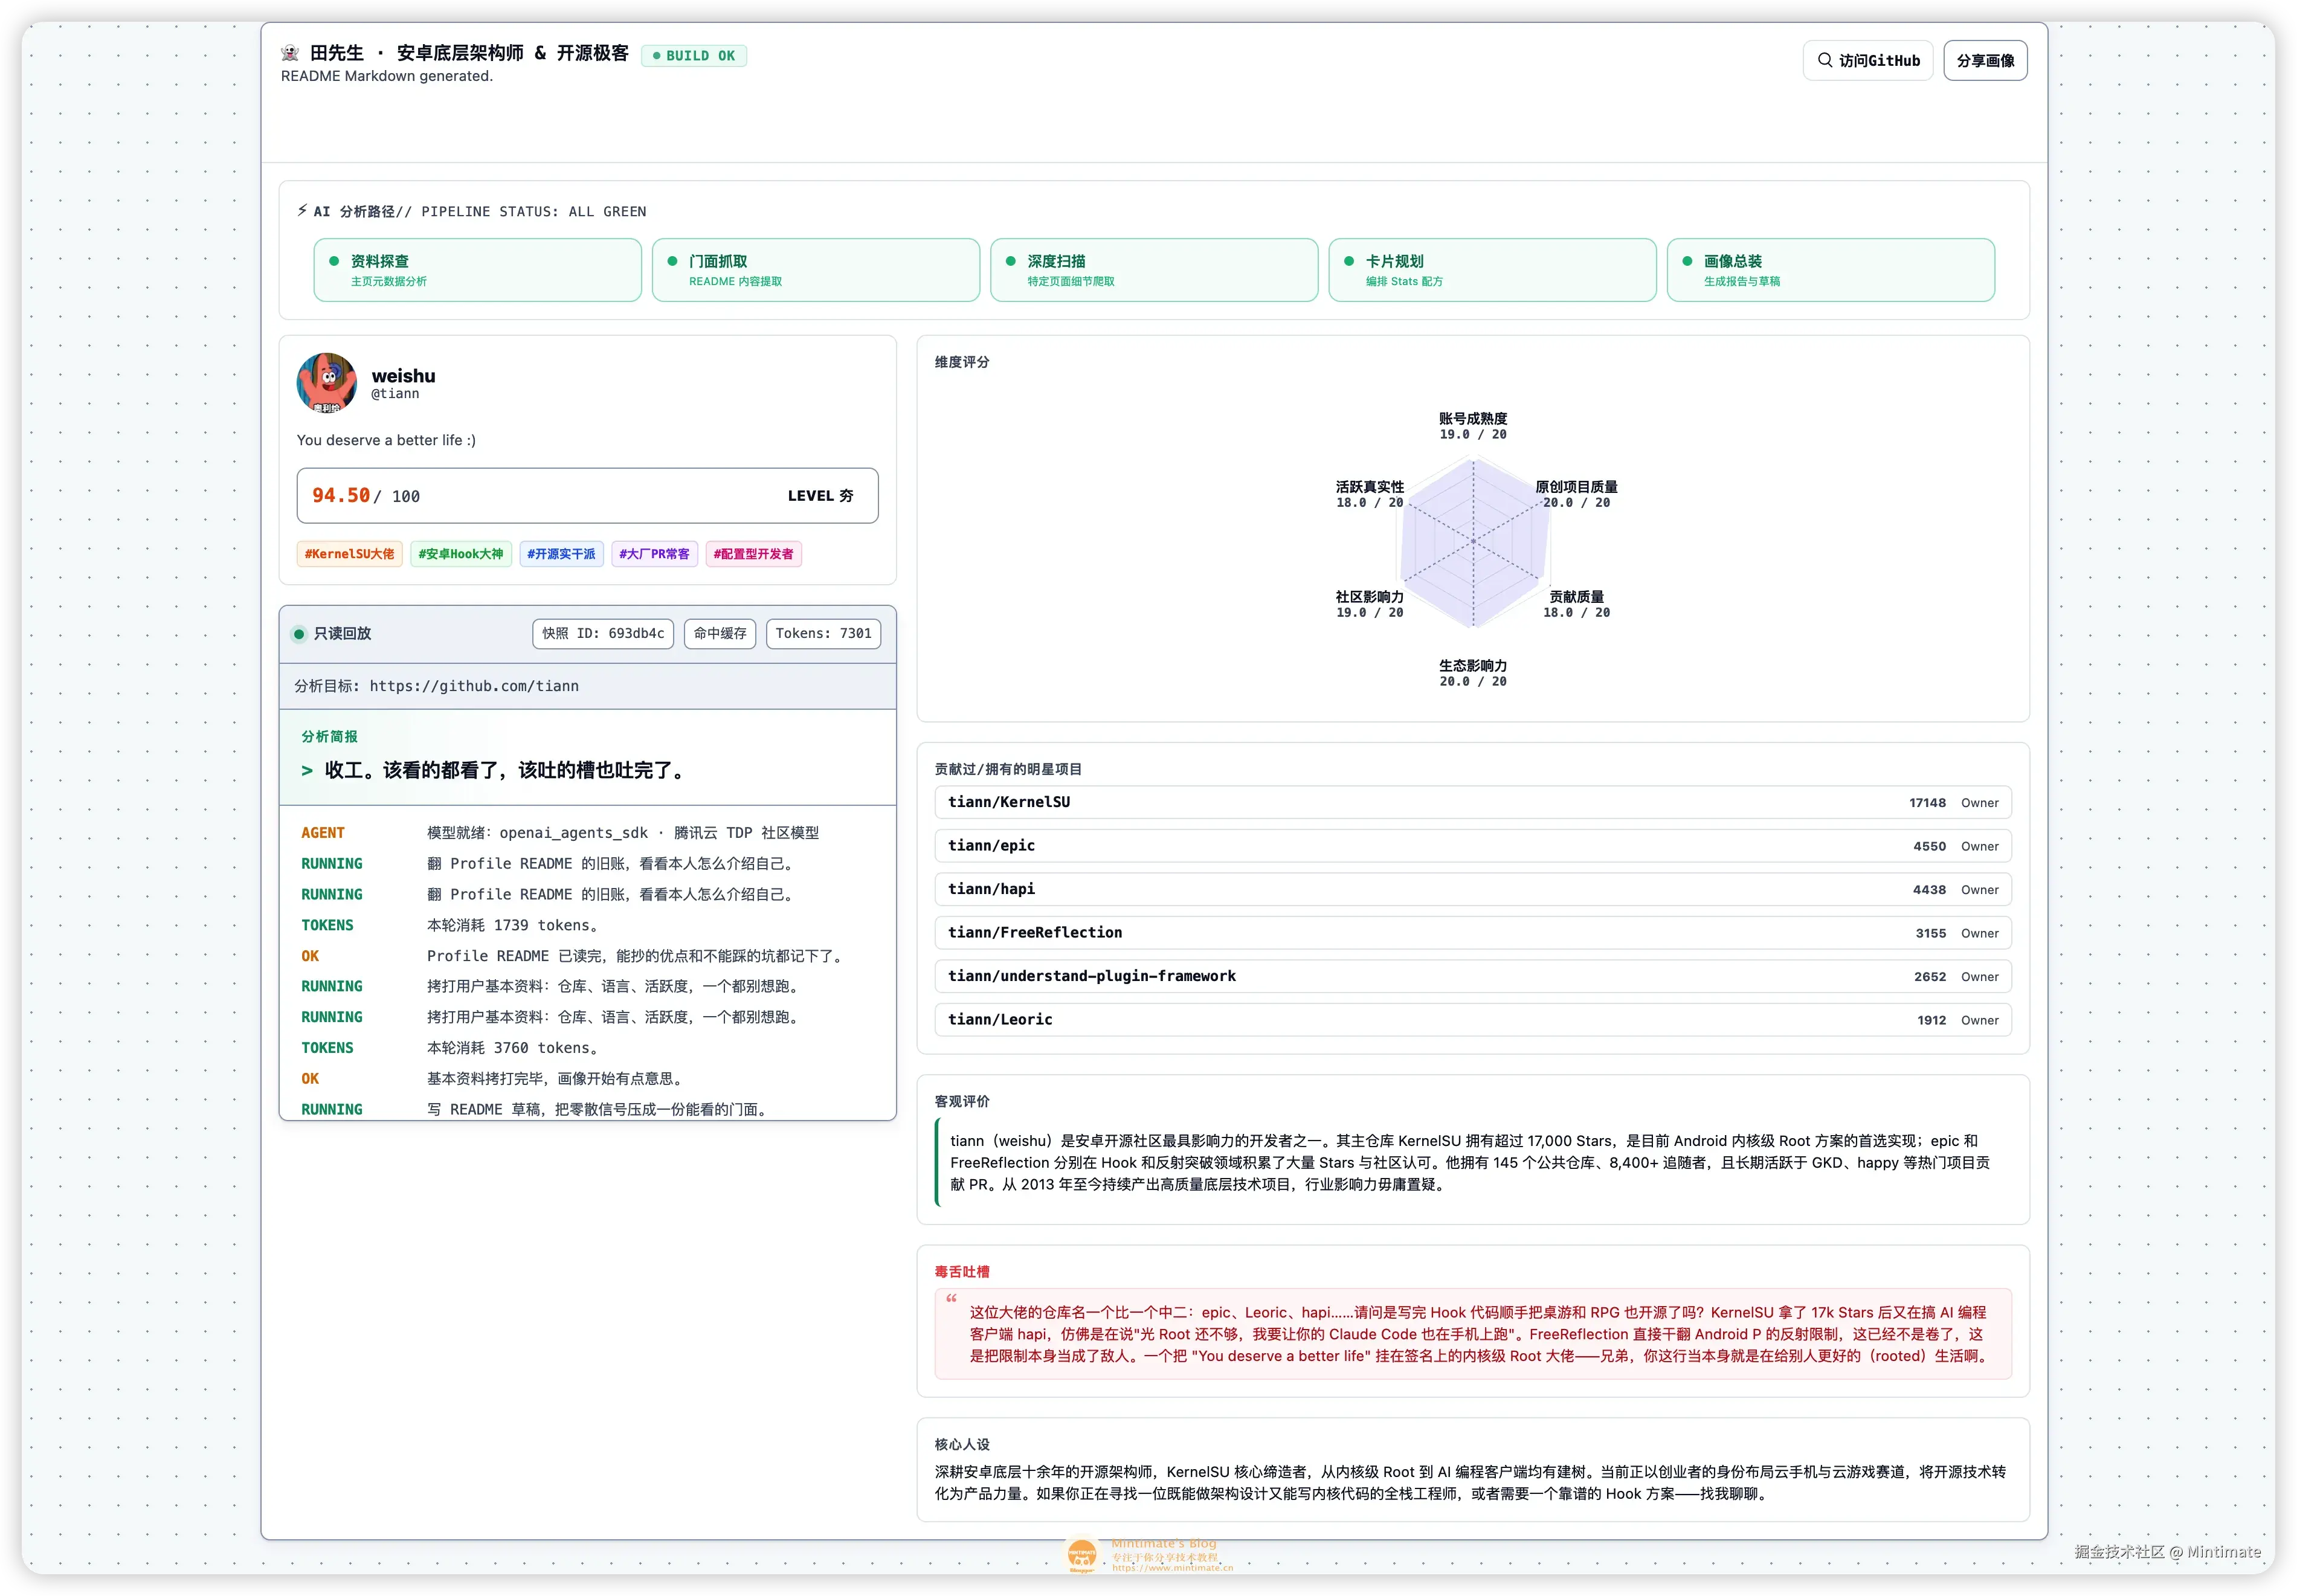Click the 活跃真实性 radar axis label
The image size is (2297, 1596).
(x=1369, y=486)
